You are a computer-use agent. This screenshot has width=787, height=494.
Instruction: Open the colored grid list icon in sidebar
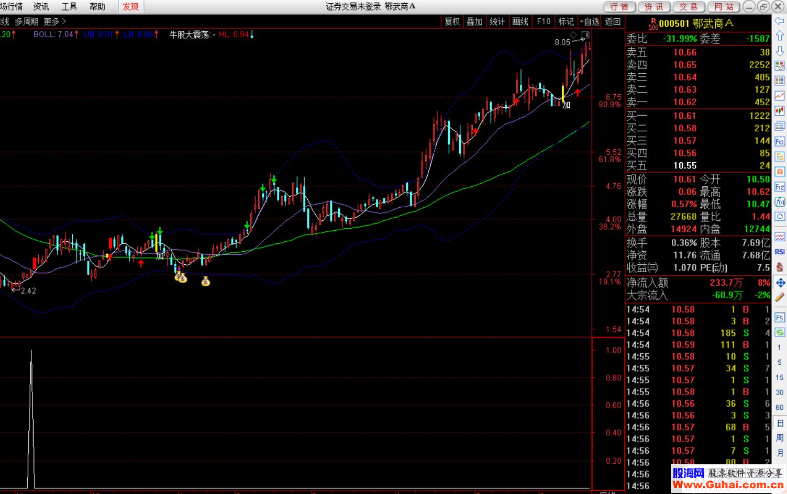(780, 81)
